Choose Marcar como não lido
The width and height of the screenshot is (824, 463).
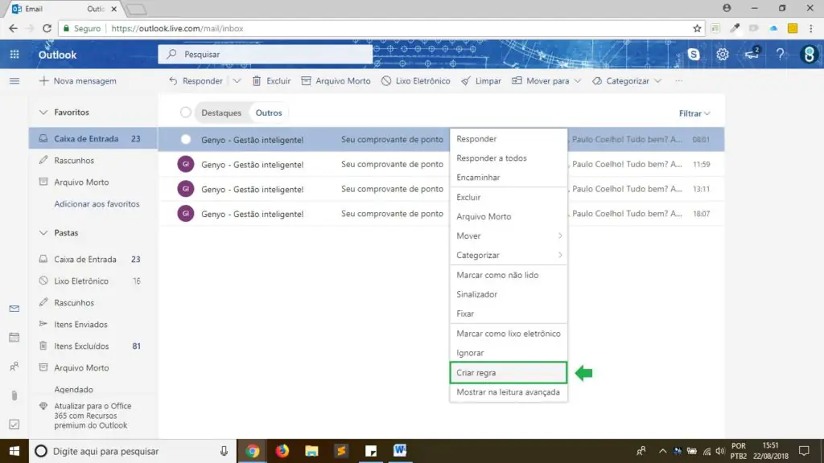point(509,275)
